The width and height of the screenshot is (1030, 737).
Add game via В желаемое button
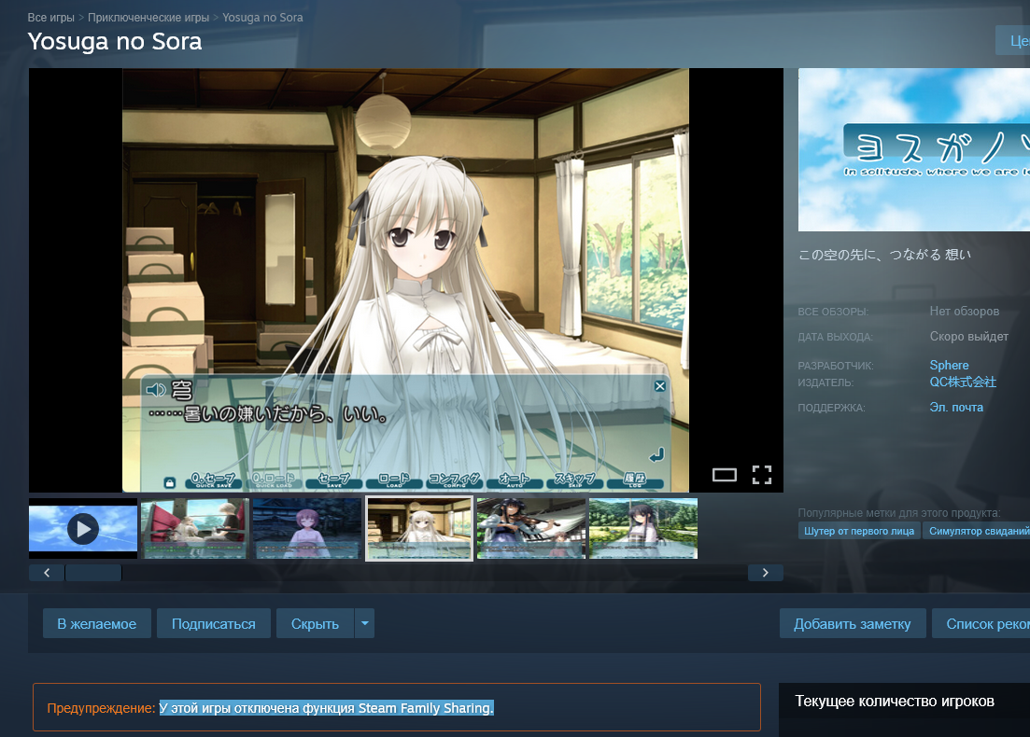[x=96, y=623]
